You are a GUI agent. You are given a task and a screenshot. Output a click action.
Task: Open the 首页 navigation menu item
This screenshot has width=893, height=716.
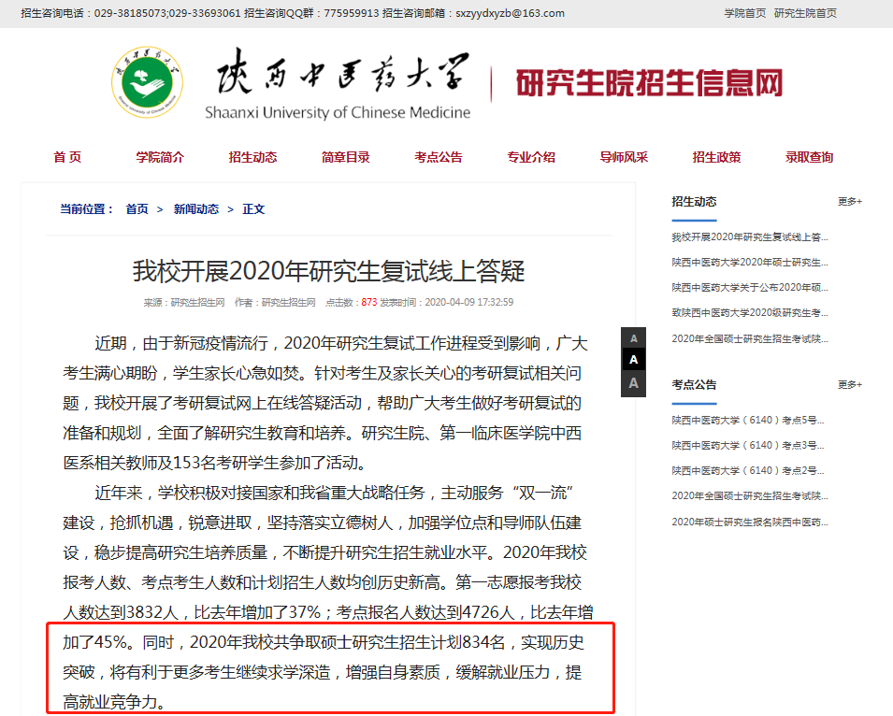pyautogui.click(x=67, y=157)
